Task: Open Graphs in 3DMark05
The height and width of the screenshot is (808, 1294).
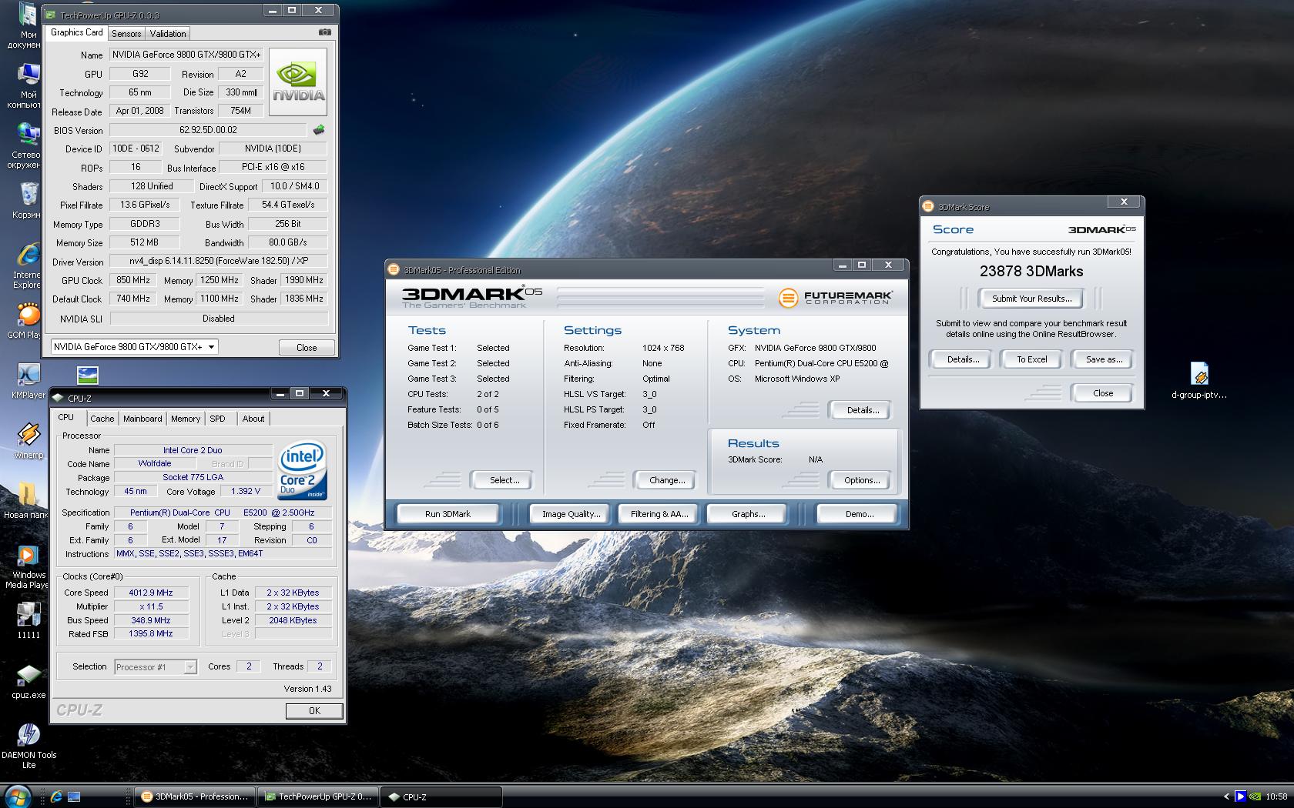Action: click(748, 514)
